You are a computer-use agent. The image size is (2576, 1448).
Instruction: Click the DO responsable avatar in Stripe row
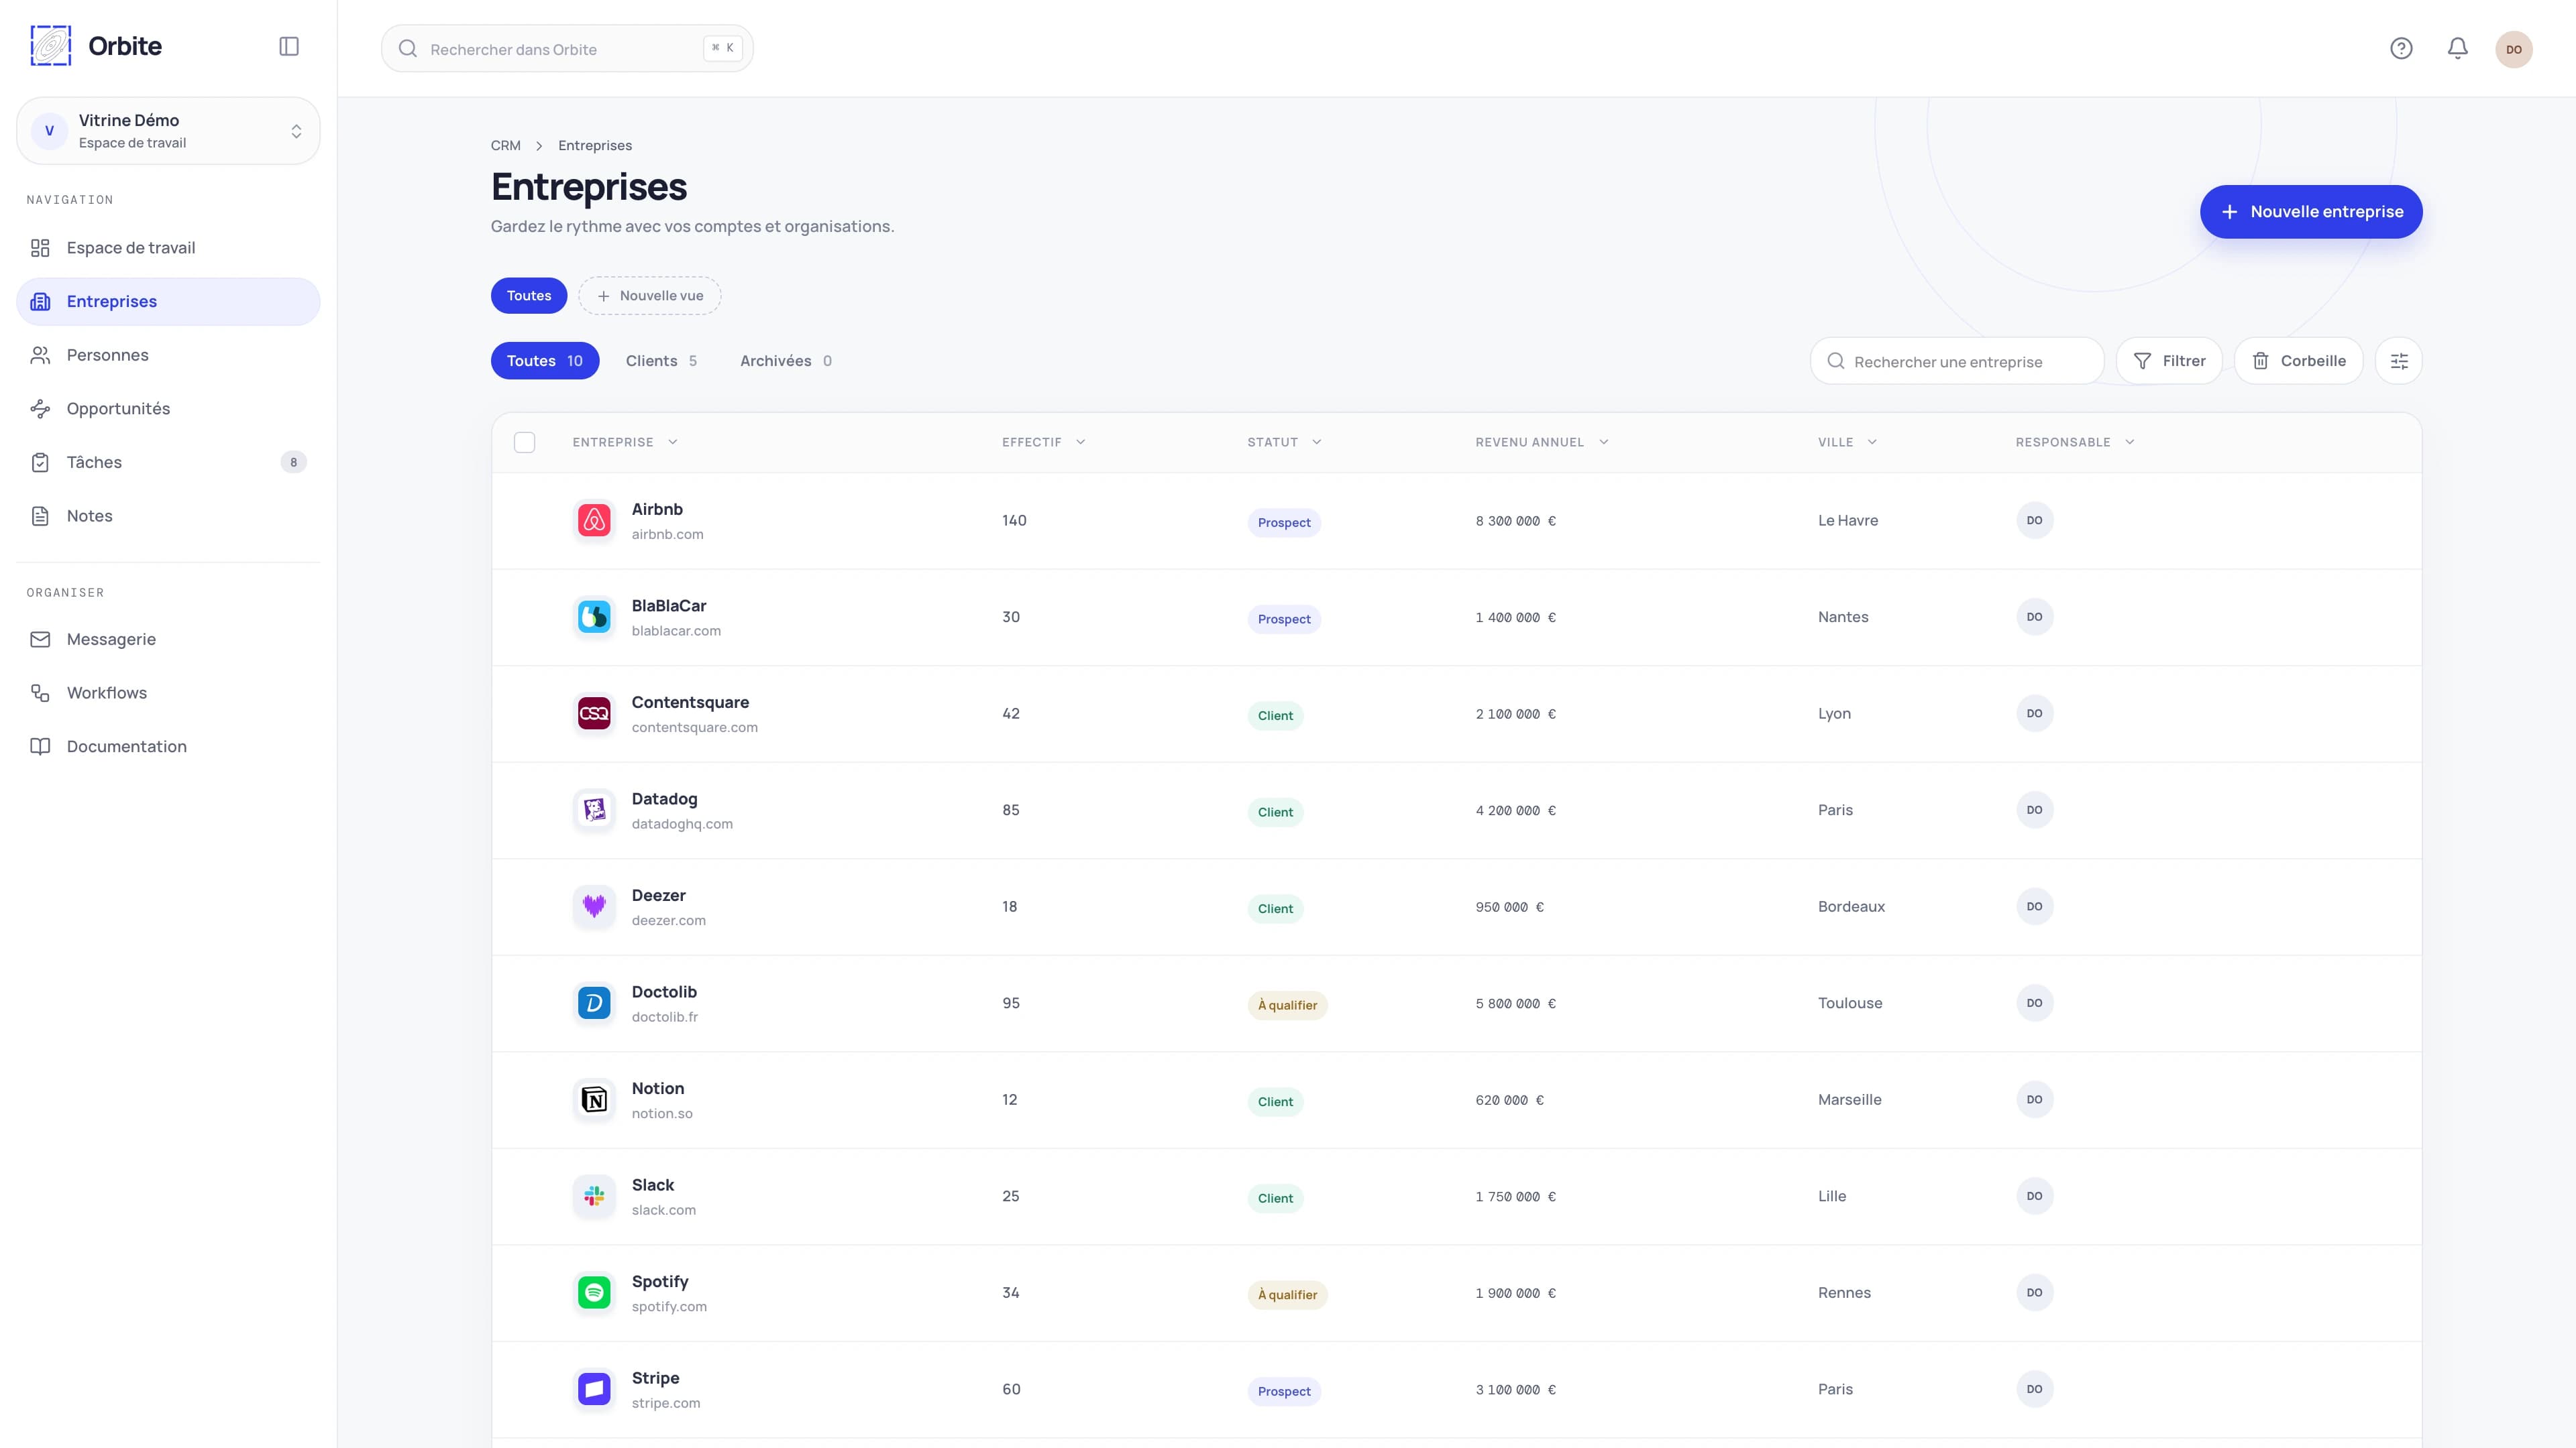tap(2034, 1389)
